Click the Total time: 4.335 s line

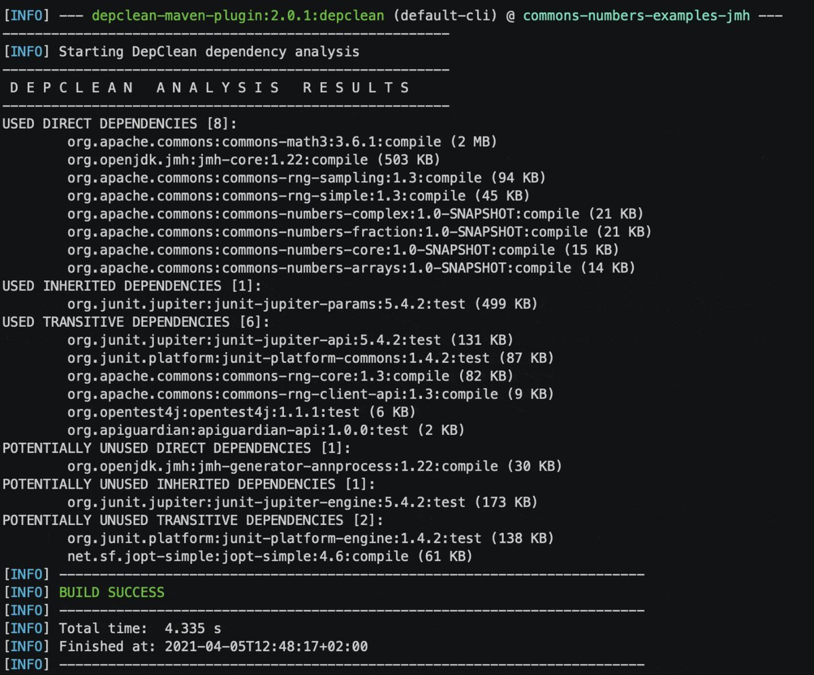coord(140,628)
